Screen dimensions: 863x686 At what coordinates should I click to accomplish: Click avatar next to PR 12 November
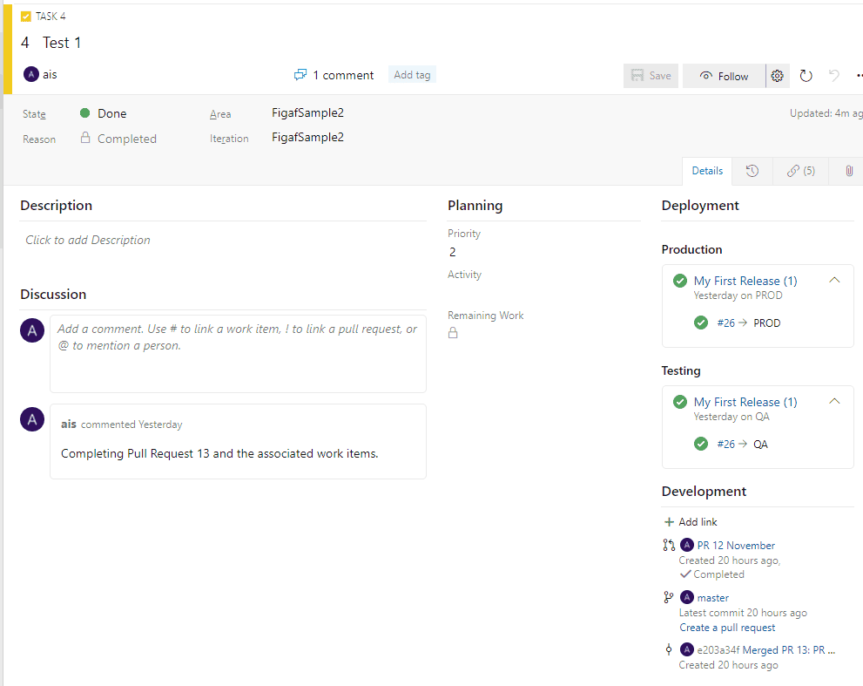click(687, 545)
